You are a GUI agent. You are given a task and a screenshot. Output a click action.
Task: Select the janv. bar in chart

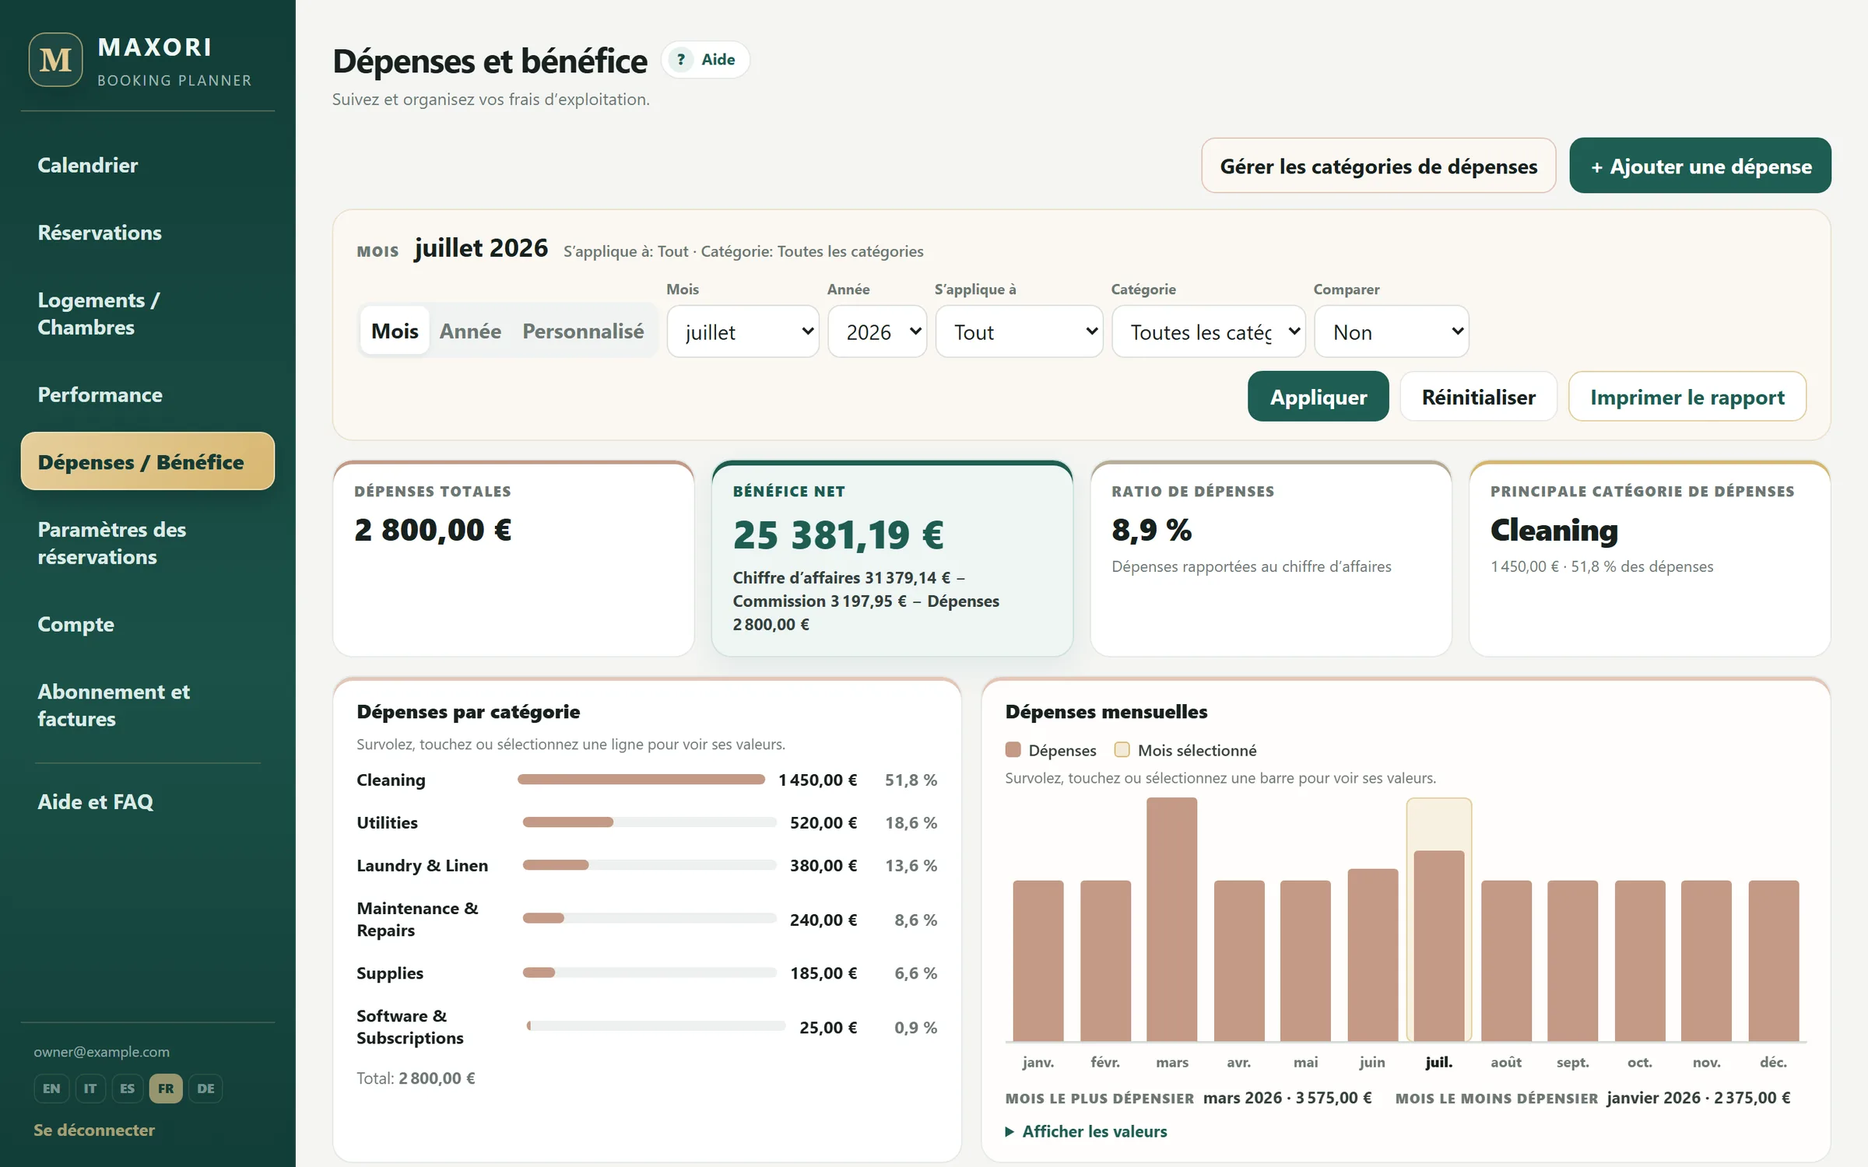(x=1038, y=961)
